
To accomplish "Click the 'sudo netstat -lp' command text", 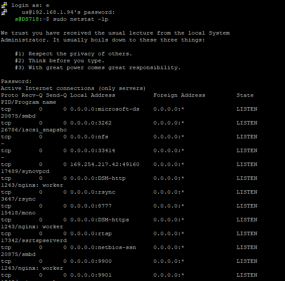I will click(81, 19).
